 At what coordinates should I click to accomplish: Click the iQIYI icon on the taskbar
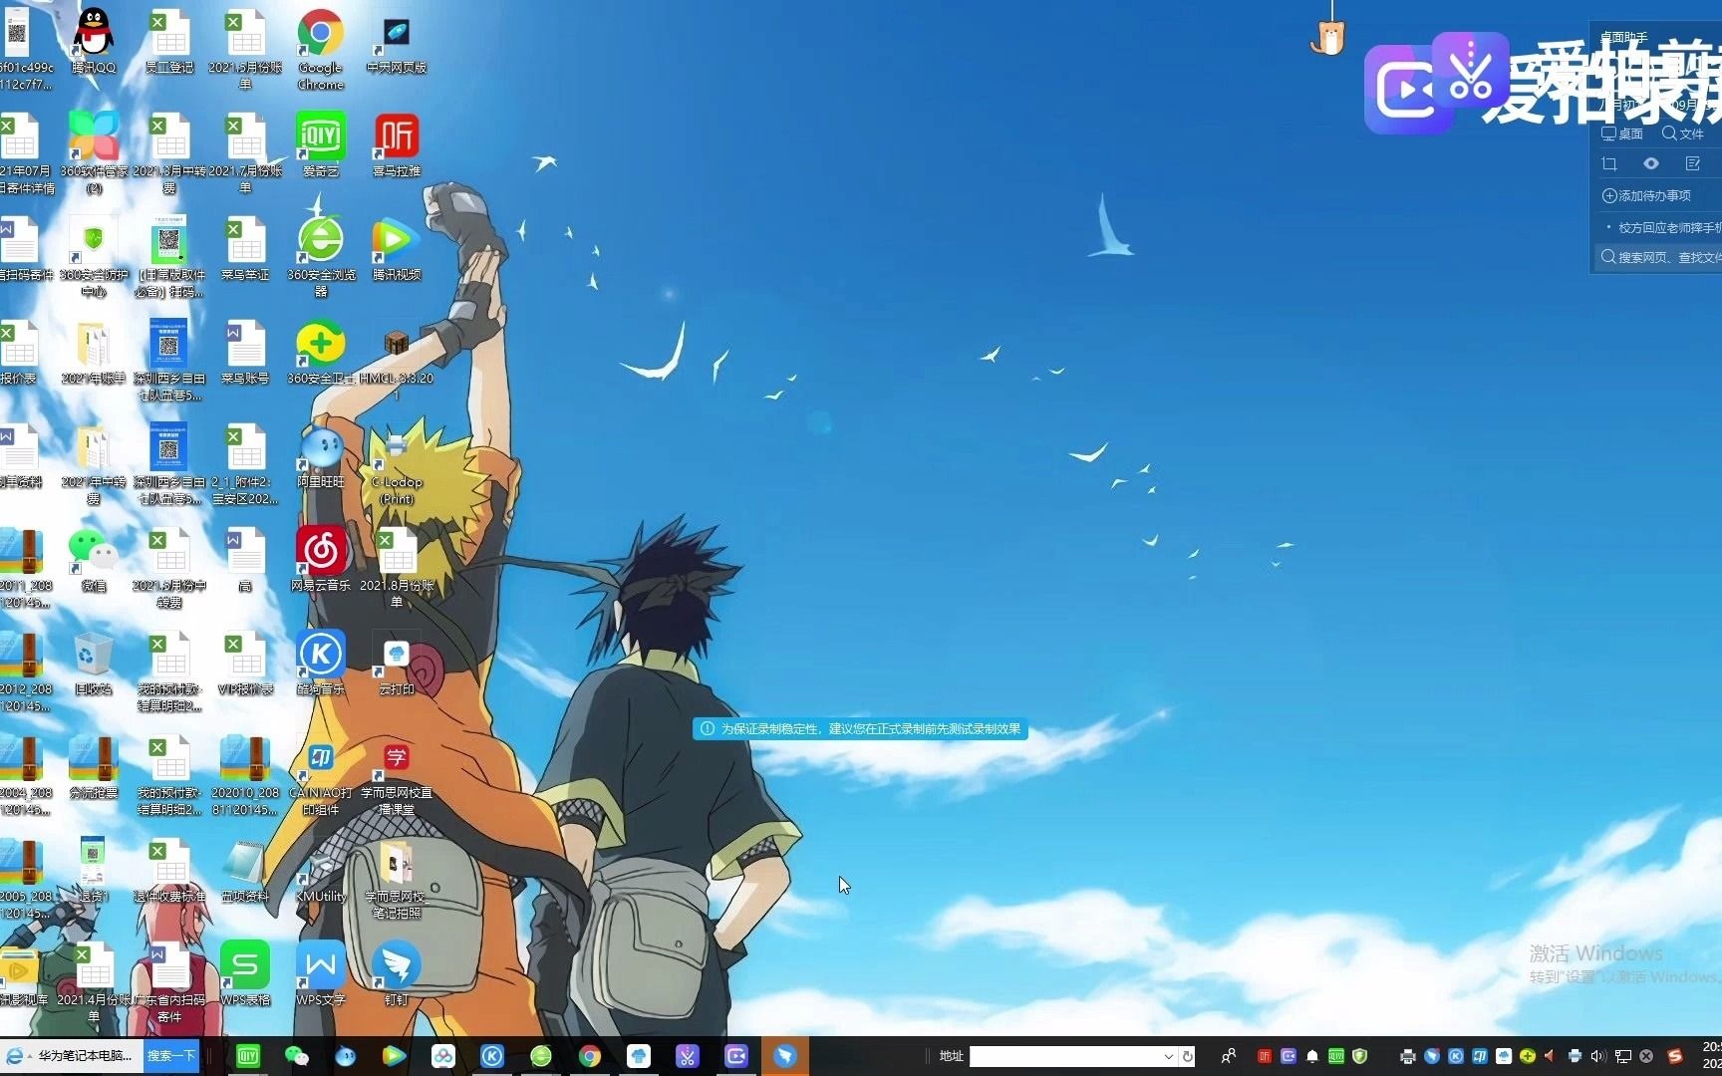[x=247, y=1056]
